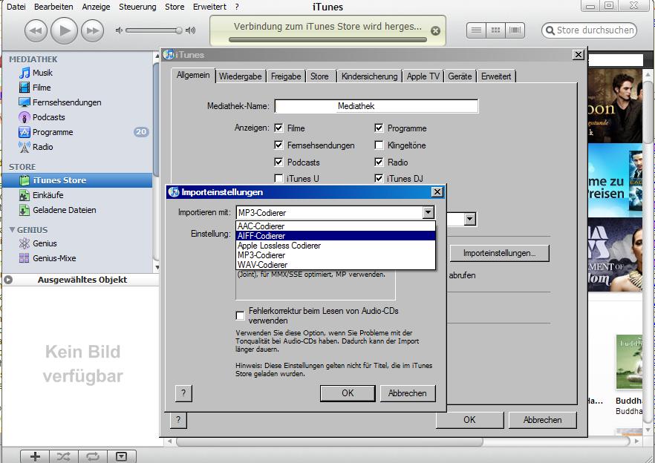Switch to Cover Flow view icon
This screenshot has width=655, height=463.
coord(514,30)
